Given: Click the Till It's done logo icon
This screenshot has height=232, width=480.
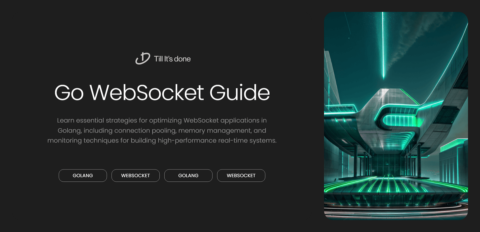Looking at the screenshot, I should click(143, 59).
